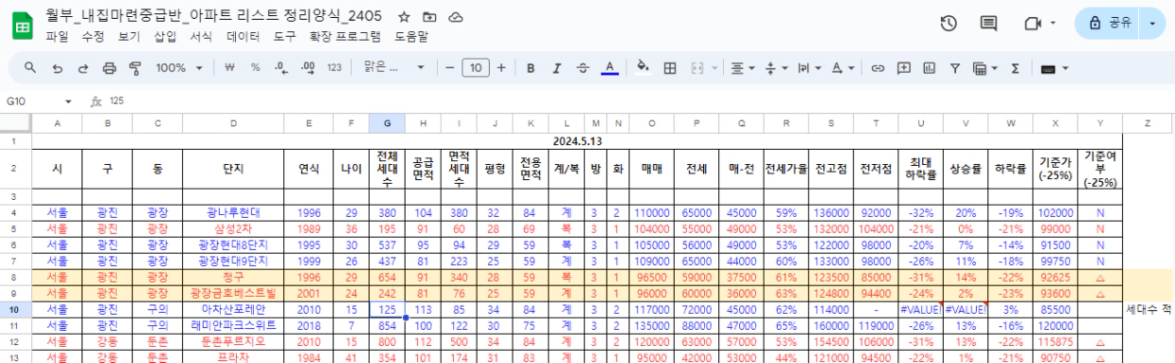Decrease decimal places
This screenshot has height=363, width=1175.
(x=280, y=68)
